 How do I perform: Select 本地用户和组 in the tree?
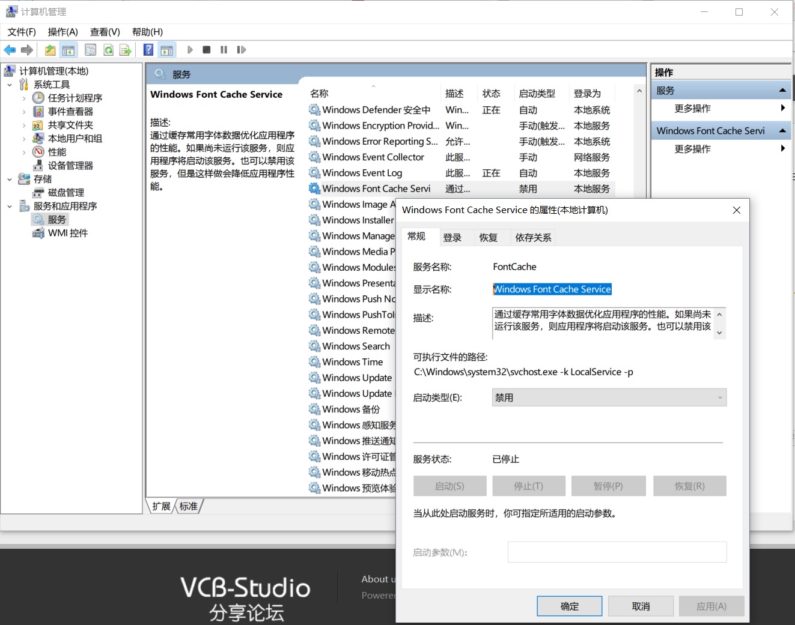[75, 139]
